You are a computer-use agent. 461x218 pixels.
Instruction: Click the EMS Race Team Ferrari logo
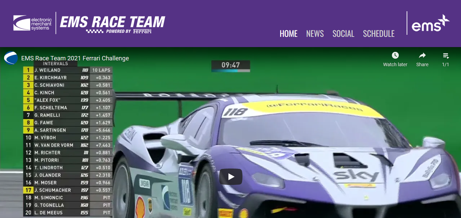pos(112,24)
